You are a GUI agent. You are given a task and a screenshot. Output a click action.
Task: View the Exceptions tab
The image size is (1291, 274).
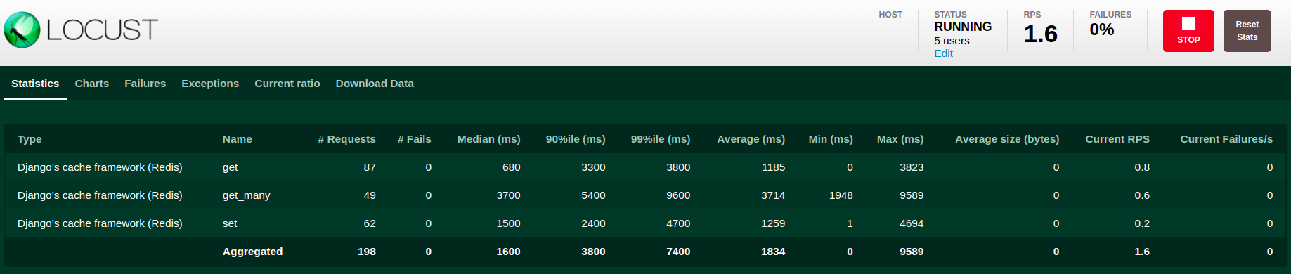pos(210,84)
